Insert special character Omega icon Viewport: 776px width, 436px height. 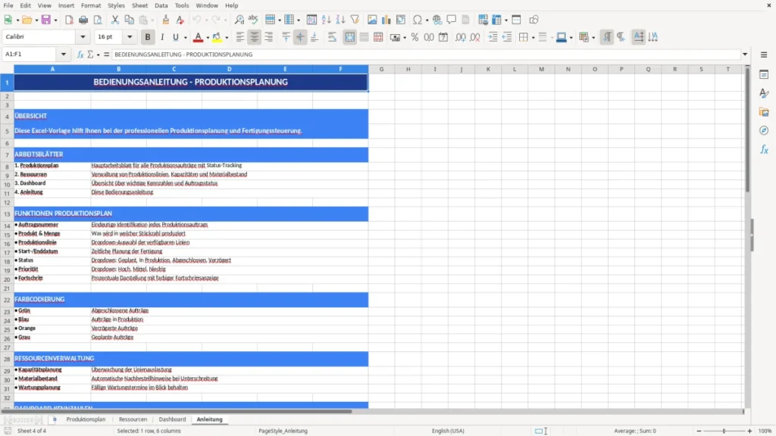coord(418,20)
